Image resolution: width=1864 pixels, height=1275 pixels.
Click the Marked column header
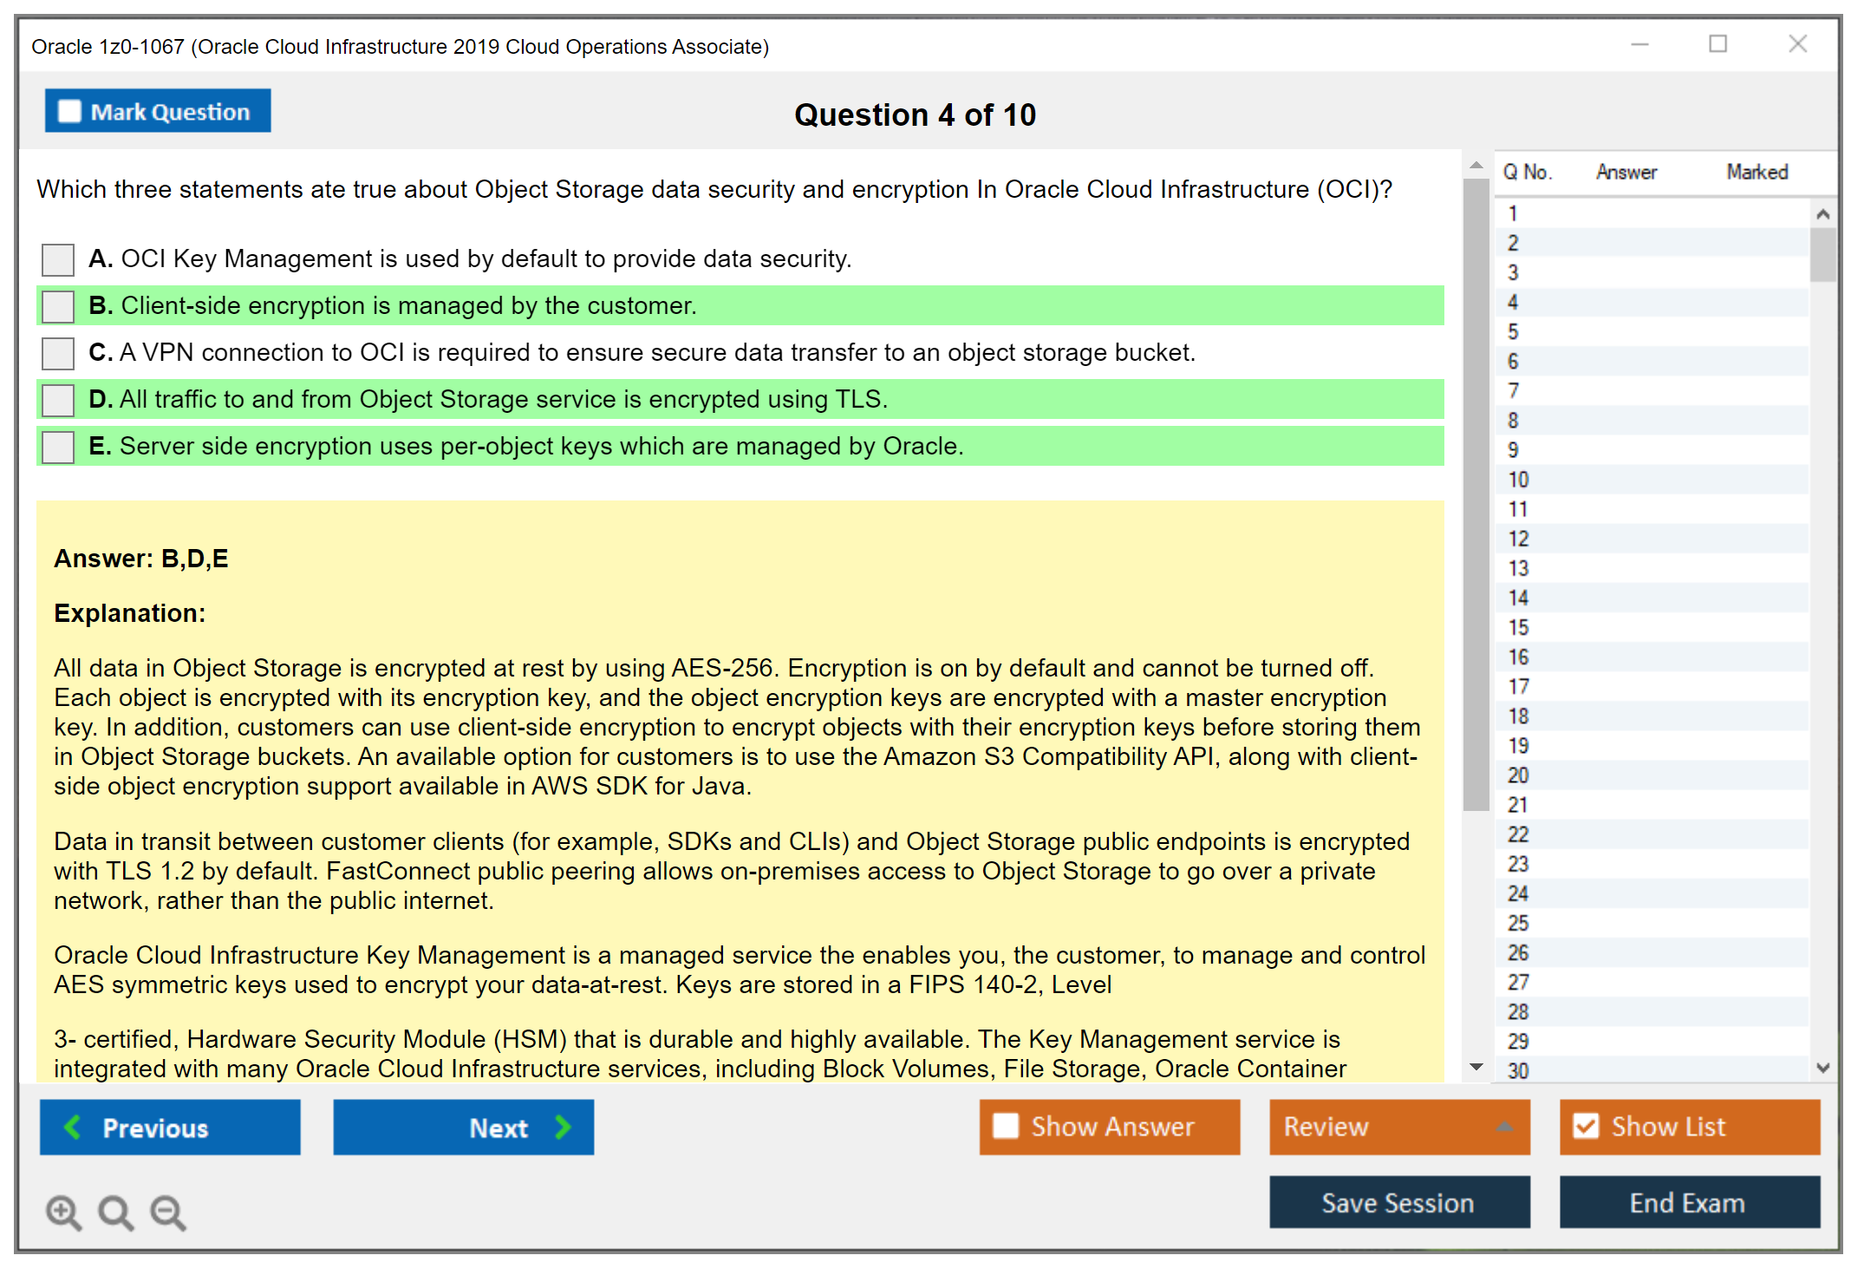pos(1756,172)
